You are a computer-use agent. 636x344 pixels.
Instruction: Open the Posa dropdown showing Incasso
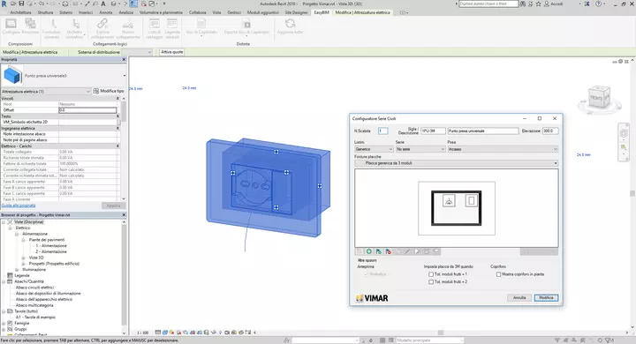tap(503, 149)
